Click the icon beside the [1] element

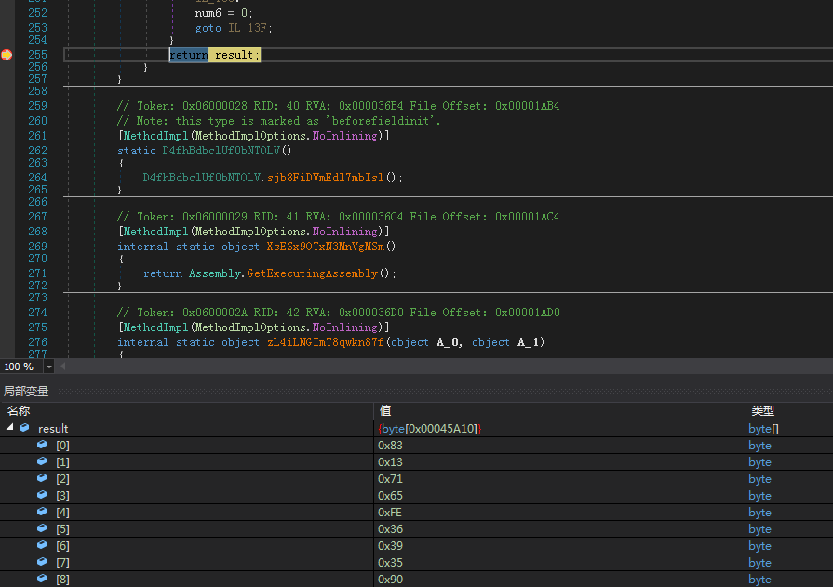tap(42, 461)
